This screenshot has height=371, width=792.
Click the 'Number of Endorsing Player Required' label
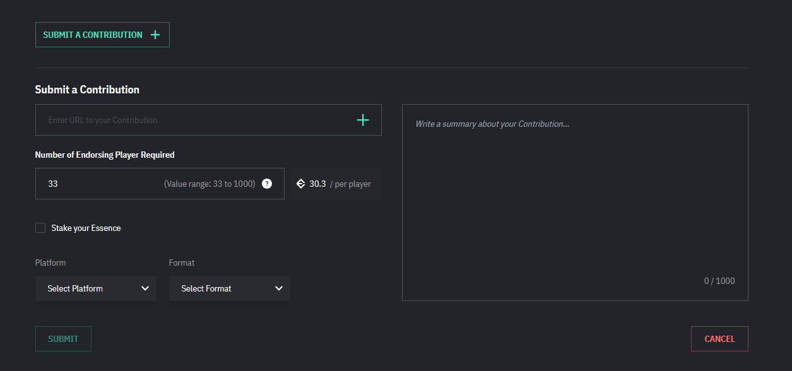point(105,155)
